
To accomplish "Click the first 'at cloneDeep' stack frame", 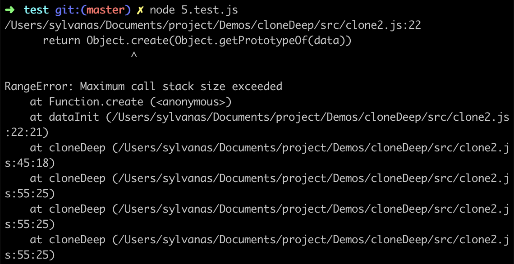I will coord(270,148).
